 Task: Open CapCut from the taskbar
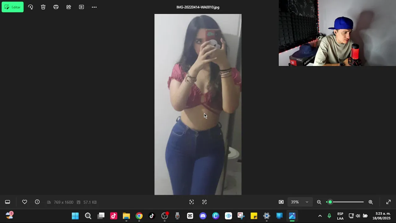(x=190, y=216)
